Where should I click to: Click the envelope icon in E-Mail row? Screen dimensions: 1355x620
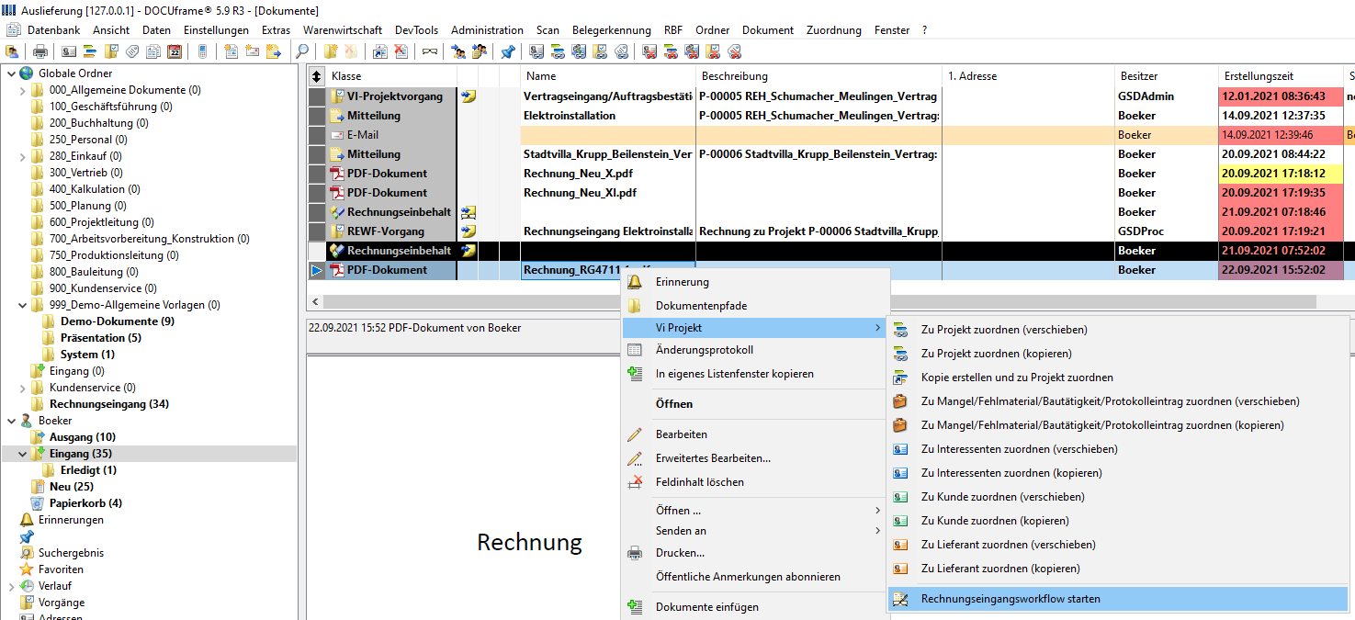pos(337,135)
